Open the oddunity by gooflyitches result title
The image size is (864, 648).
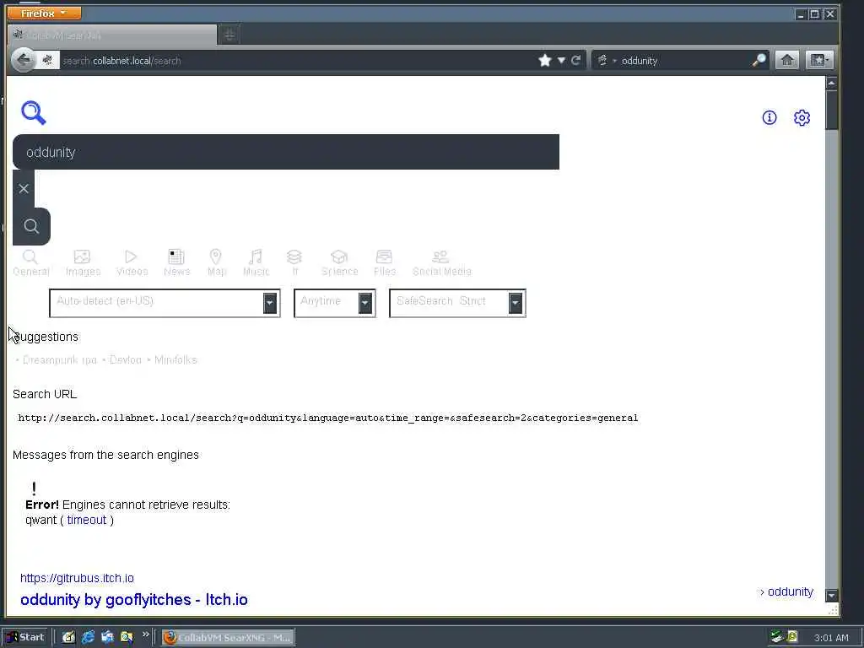click(x=134, y=600)
